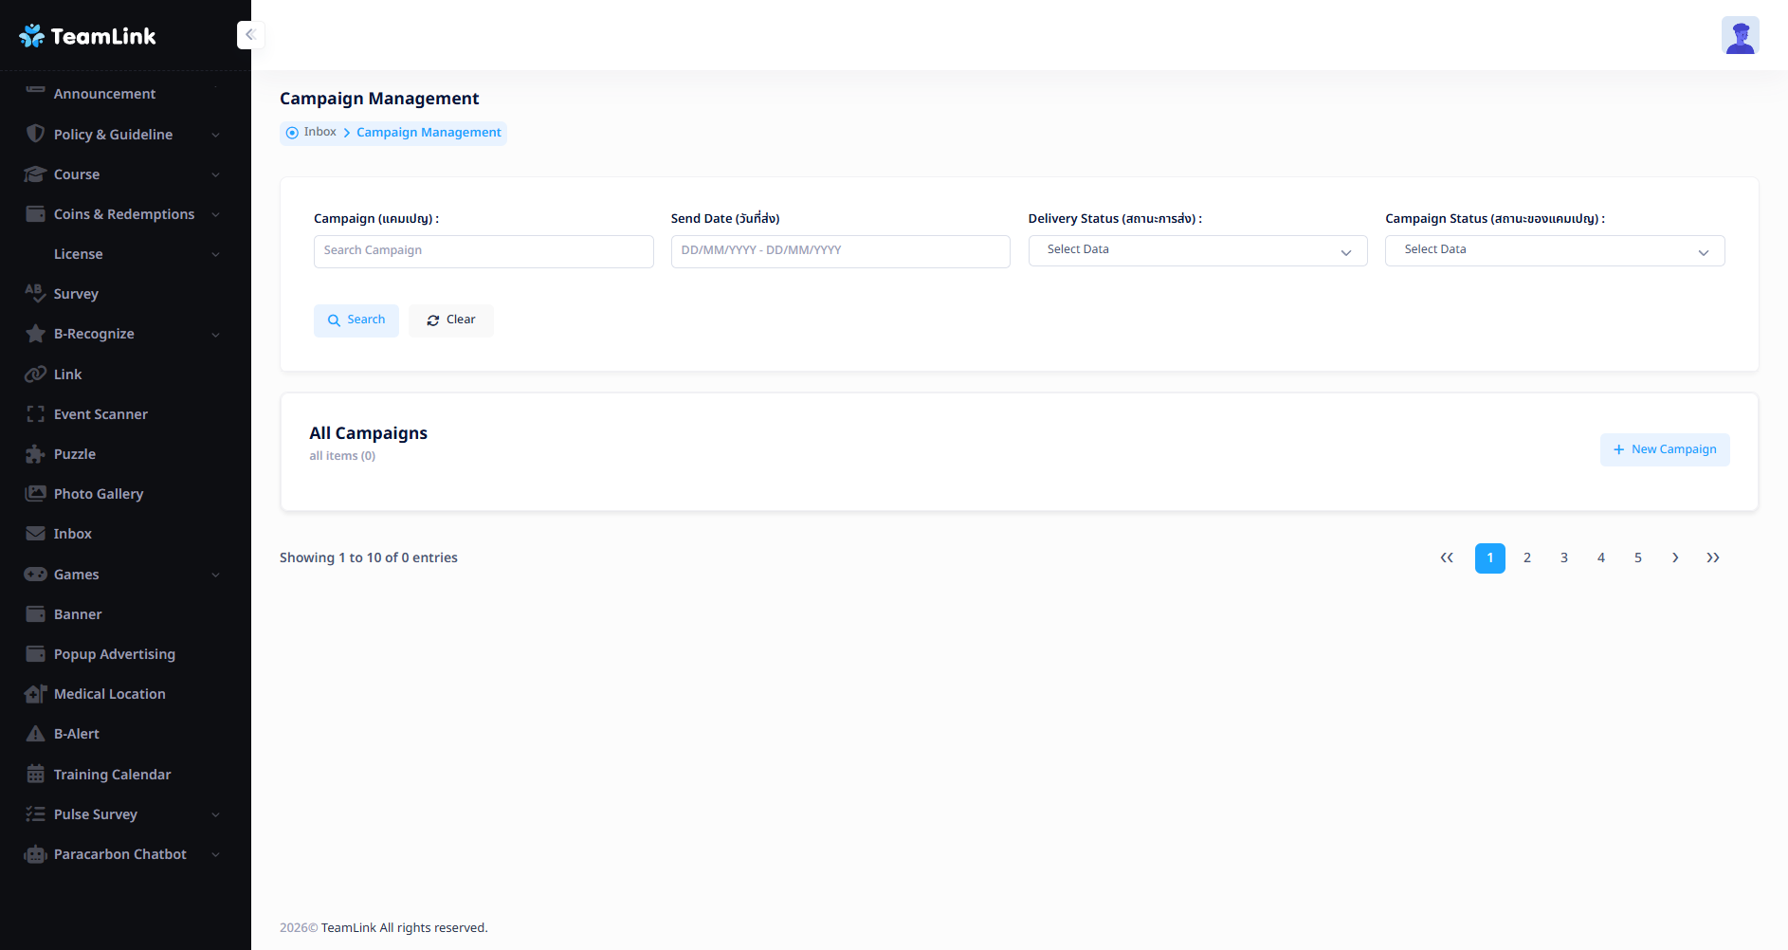Open Popup Advertising in the sidebar

pos(114,654)
